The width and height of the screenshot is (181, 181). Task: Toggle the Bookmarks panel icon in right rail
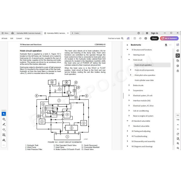click(x=178, y=56)
